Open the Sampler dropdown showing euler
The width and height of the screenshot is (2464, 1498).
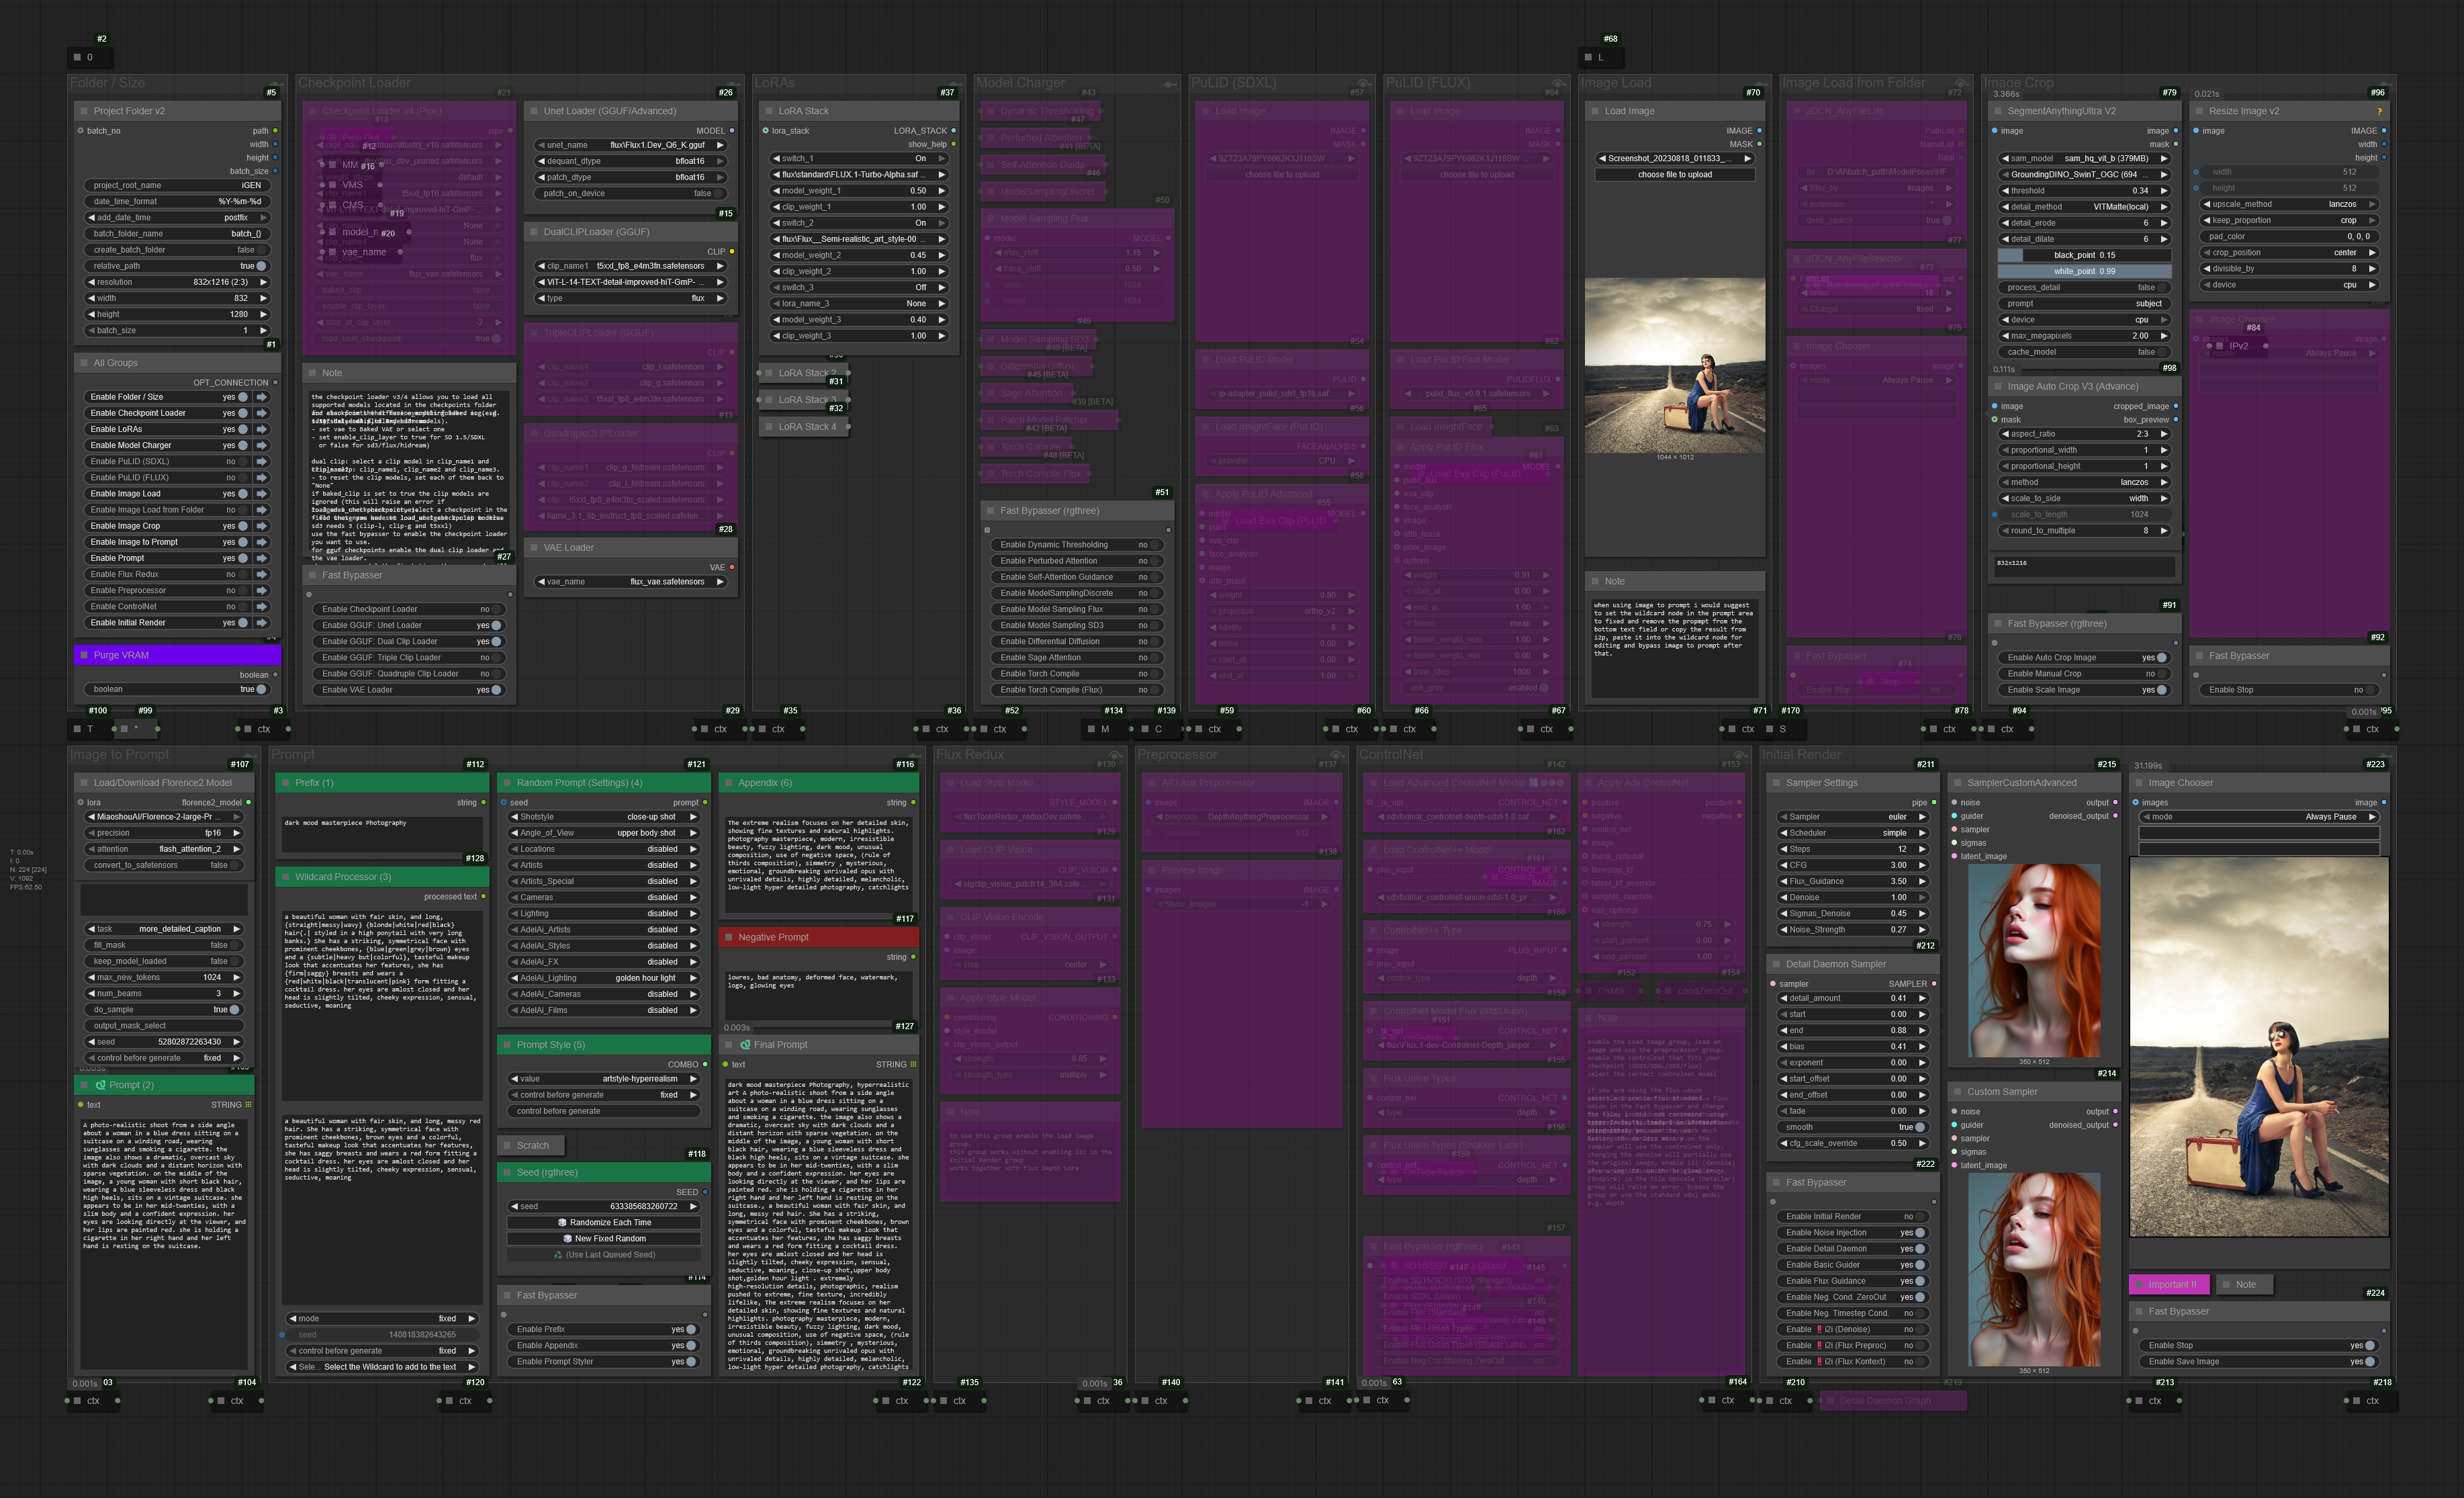click(x=1852, y=816)
